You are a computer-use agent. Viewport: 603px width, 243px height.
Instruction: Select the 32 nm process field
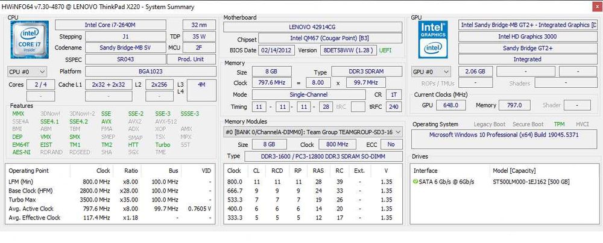tap(199, 25)
